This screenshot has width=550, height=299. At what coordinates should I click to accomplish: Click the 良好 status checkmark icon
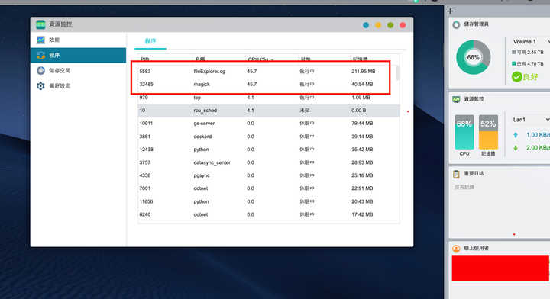tap(516, 77)
